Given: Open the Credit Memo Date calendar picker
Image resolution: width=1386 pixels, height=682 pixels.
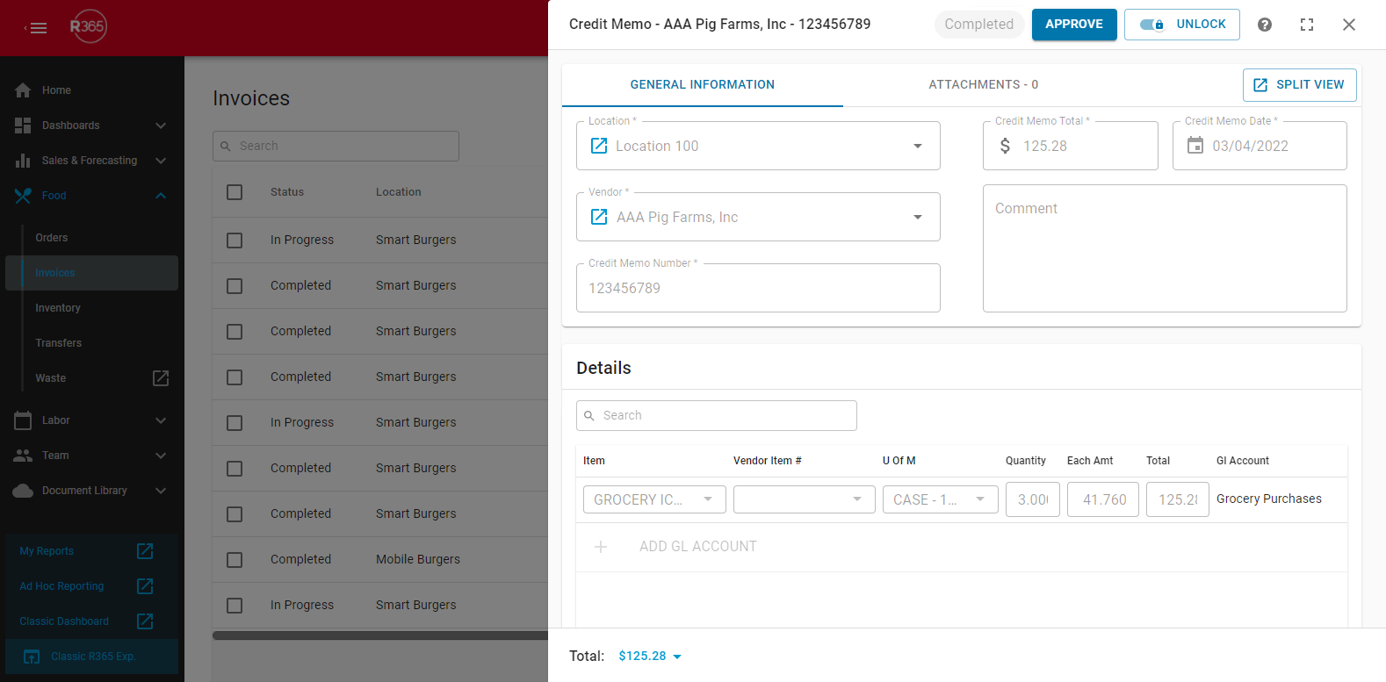Looking at the screenshot, I should point(1195,146).
